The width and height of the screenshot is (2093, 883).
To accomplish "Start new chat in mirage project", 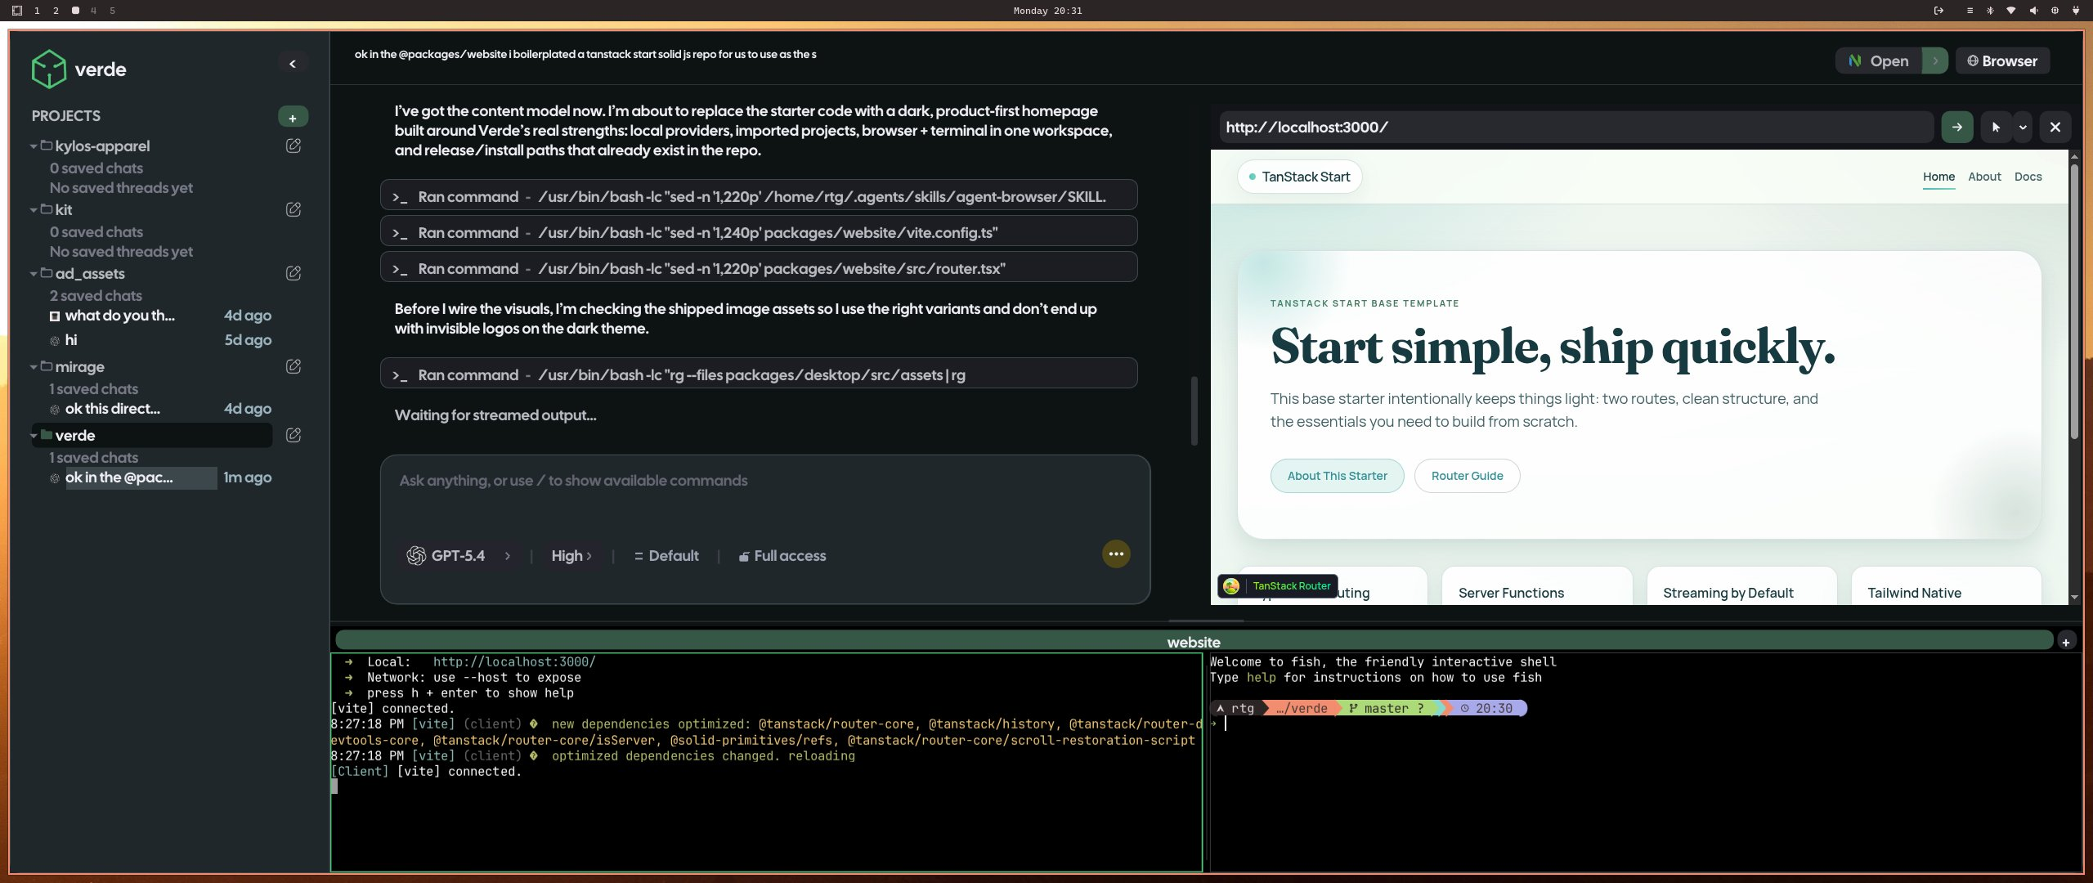I will coord(294,367).
